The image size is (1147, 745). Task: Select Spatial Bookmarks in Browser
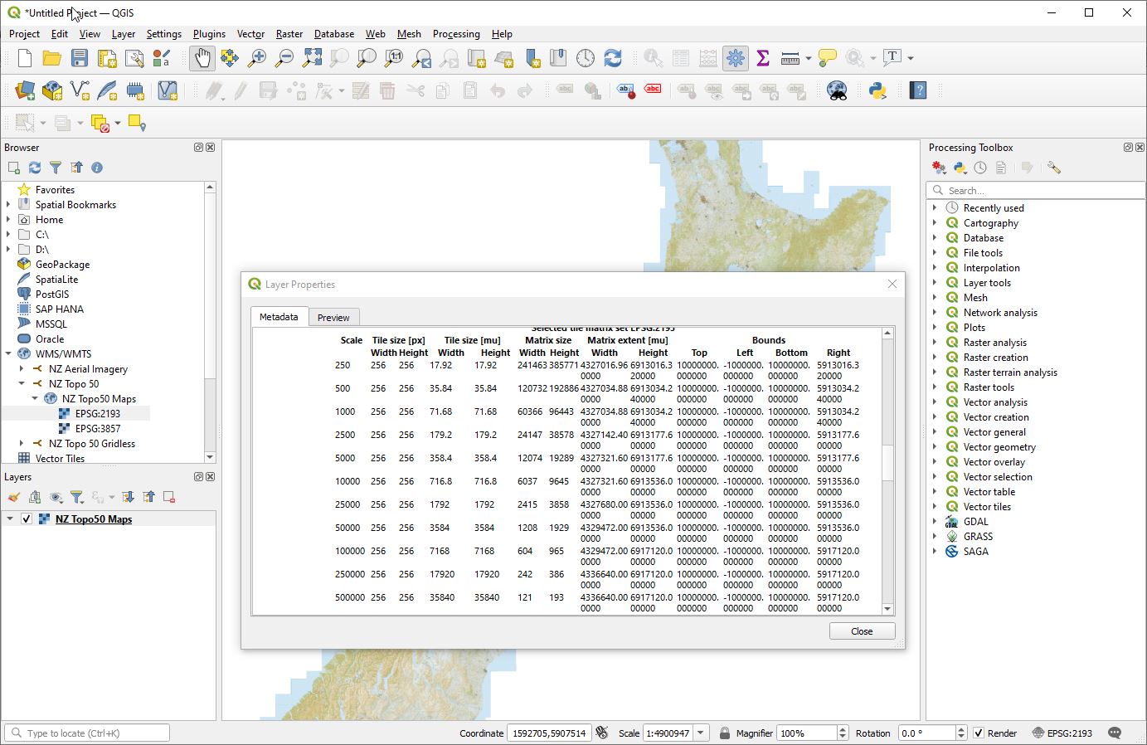click(x=75, y=205)
